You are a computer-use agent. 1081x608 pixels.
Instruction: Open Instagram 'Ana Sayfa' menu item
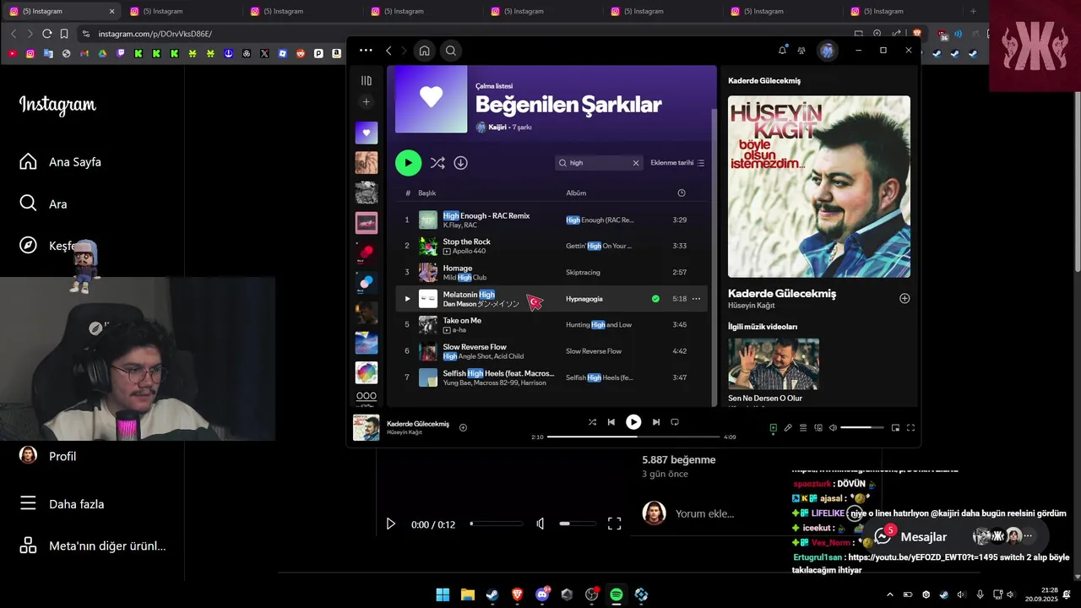(61, 161)
